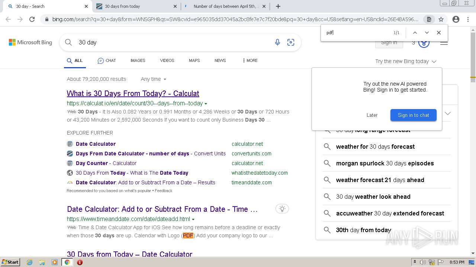Open the MORE menu in search tabs
Image resolution: width=476 pixels, height=267 pixels.
(x=250, y=60)
